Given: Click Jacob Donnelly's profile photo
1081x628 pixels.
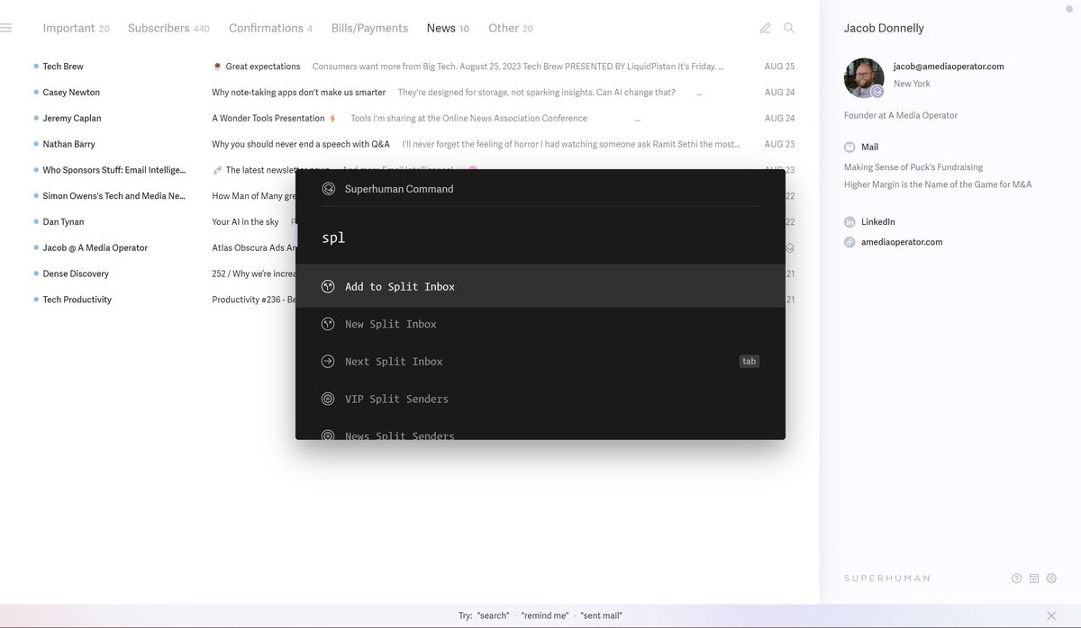Looking at the screenshot, I should pos(863,77).
